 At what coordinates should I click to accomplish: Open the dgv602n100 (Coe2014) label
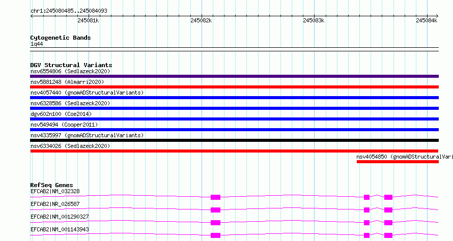61,114
